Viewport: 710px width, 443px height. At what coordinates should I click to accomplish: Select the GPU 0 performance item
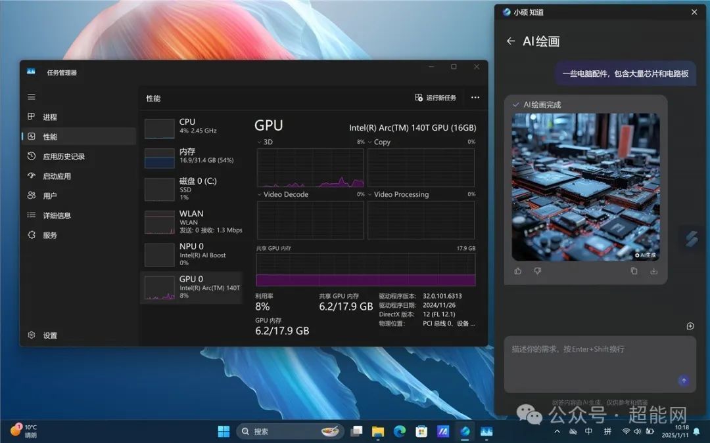click(191, 287)
